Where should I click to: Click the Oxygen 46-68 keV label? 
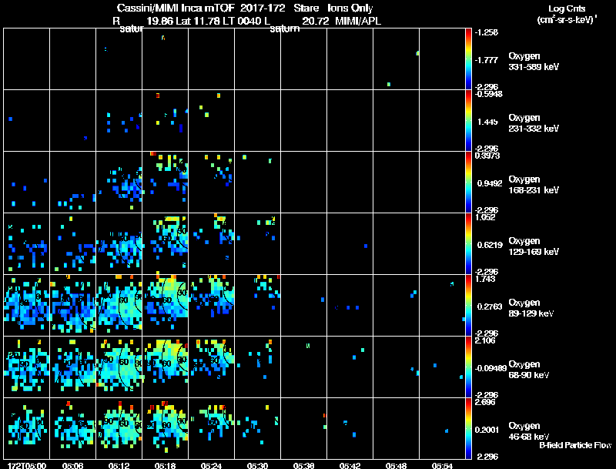point(529,431)
